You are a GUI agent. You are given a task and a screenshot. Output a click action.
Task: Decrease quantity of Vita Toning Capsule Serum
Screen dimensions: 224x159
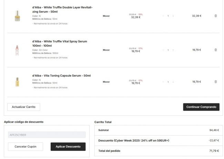coord(163,82)
